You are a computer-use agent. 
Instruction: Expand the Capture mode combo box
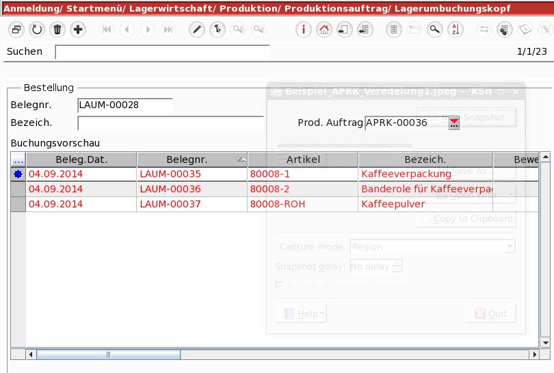[x=510, y=246]
